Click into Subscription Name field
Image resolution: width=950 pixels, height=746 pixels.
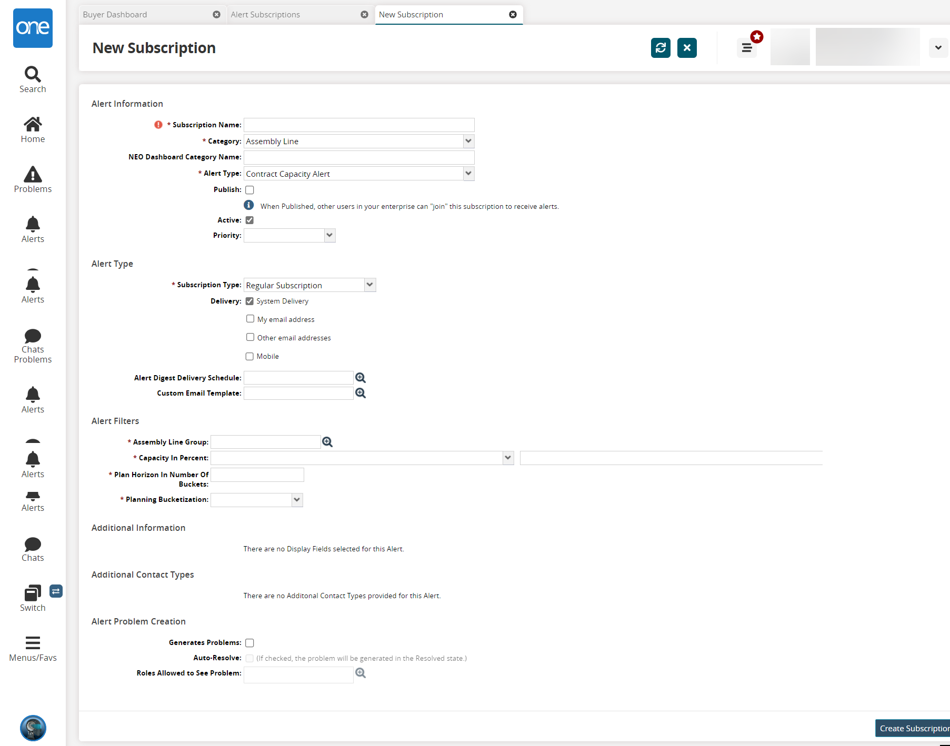(x=359, y=125)
